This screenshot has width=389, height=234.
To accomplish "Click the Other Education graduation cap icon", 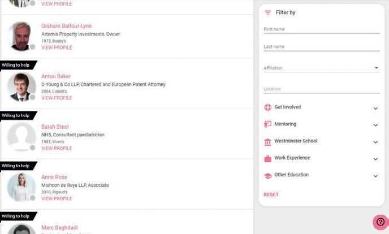I will click(268, 175).
